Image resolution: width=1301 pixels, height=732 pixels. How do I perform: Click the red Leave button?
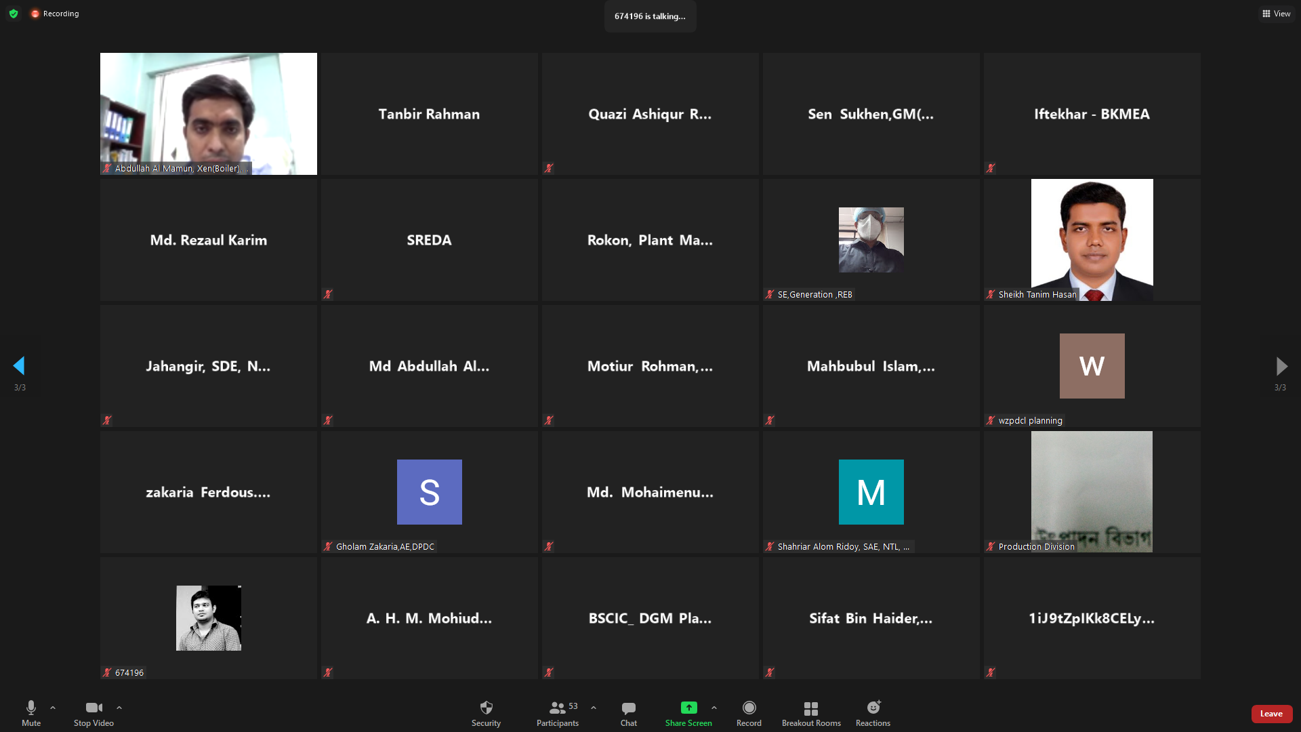1271,714
